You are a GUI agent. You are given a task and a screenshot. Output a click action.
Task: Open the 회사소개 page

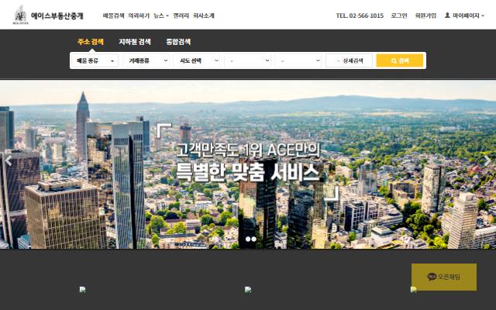(204, 15)
